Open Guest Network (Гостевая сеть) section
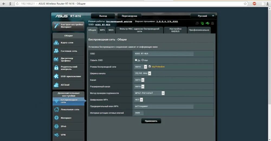 tap(69, 51)
